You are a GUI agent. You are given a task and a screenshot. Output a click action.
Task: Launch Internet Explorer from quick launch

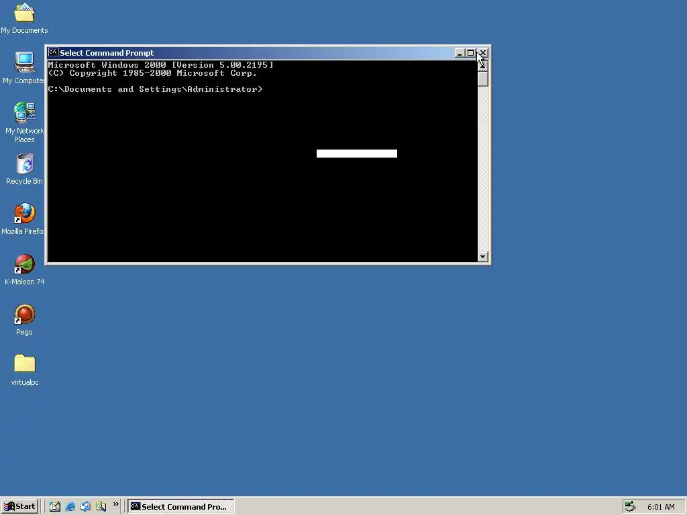70,507
